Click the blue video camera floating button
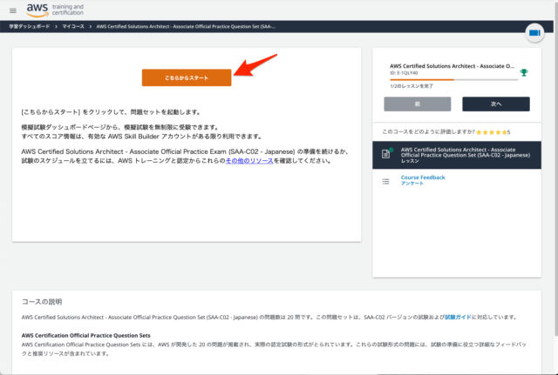 click(534, 33)
